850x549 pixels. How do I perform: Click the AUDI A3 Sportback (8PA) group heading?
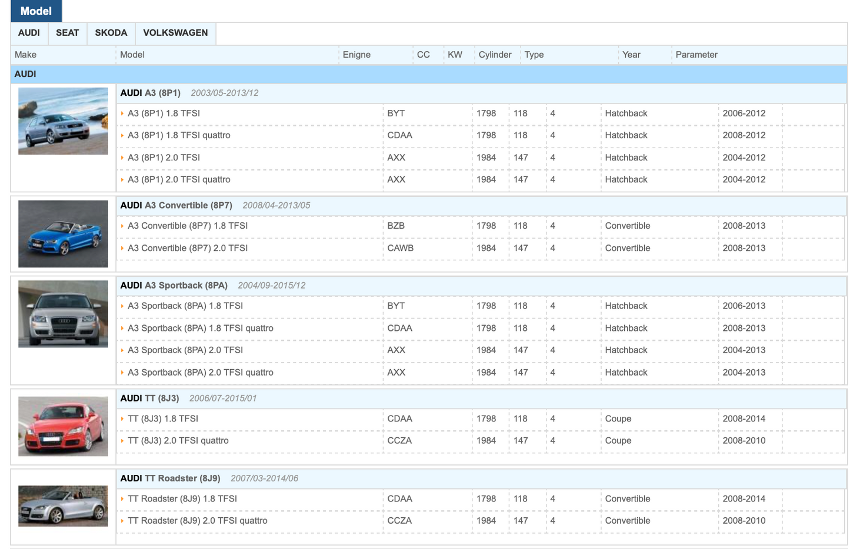point(174,285)
